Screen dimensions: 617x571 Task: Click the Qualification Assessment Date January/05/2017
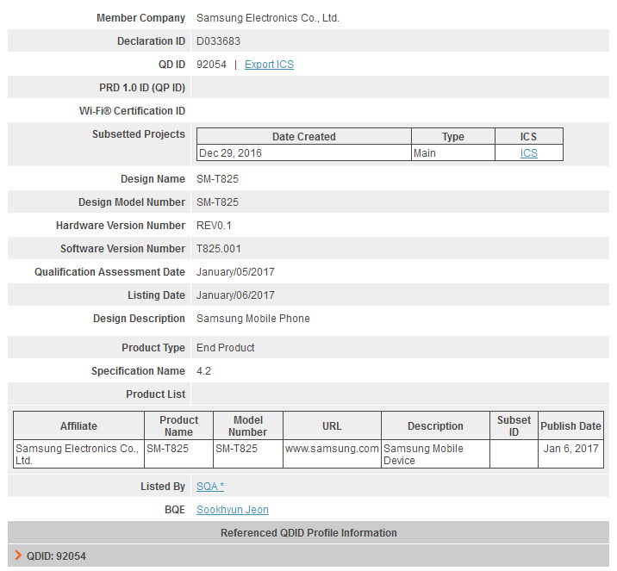(236, 272)
